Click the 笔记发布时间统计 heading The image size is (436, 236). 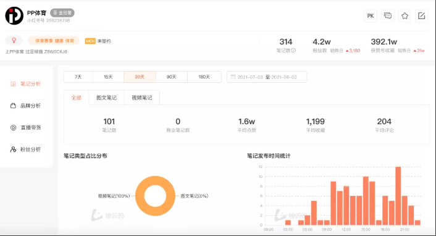tap(269, 156)
